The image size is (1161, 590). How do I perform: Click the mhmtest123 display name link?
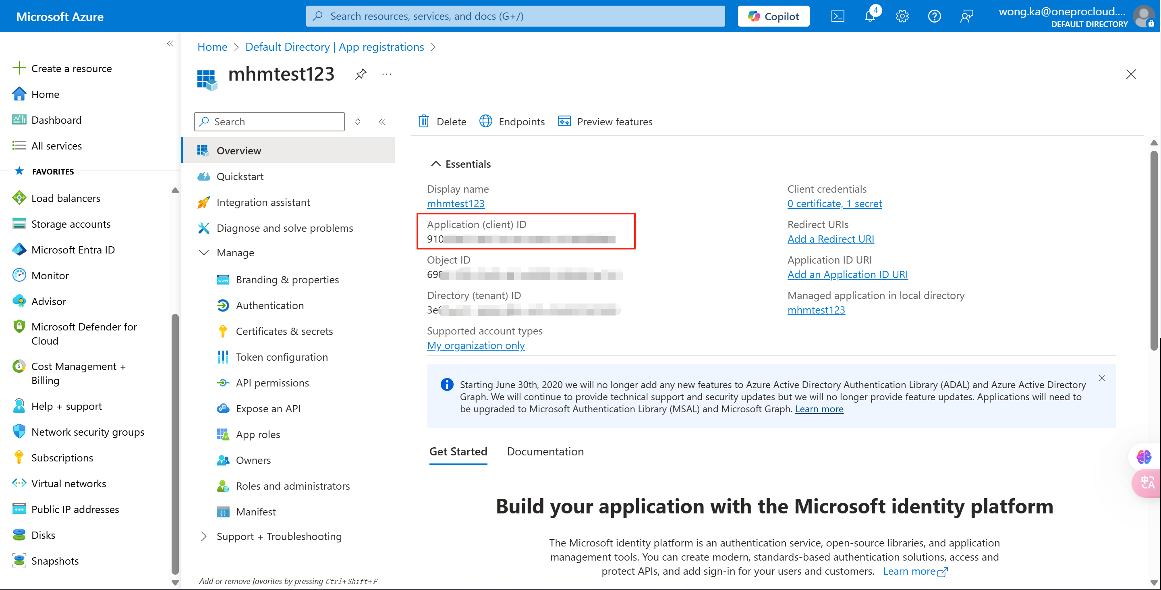[x=456, y=204]
